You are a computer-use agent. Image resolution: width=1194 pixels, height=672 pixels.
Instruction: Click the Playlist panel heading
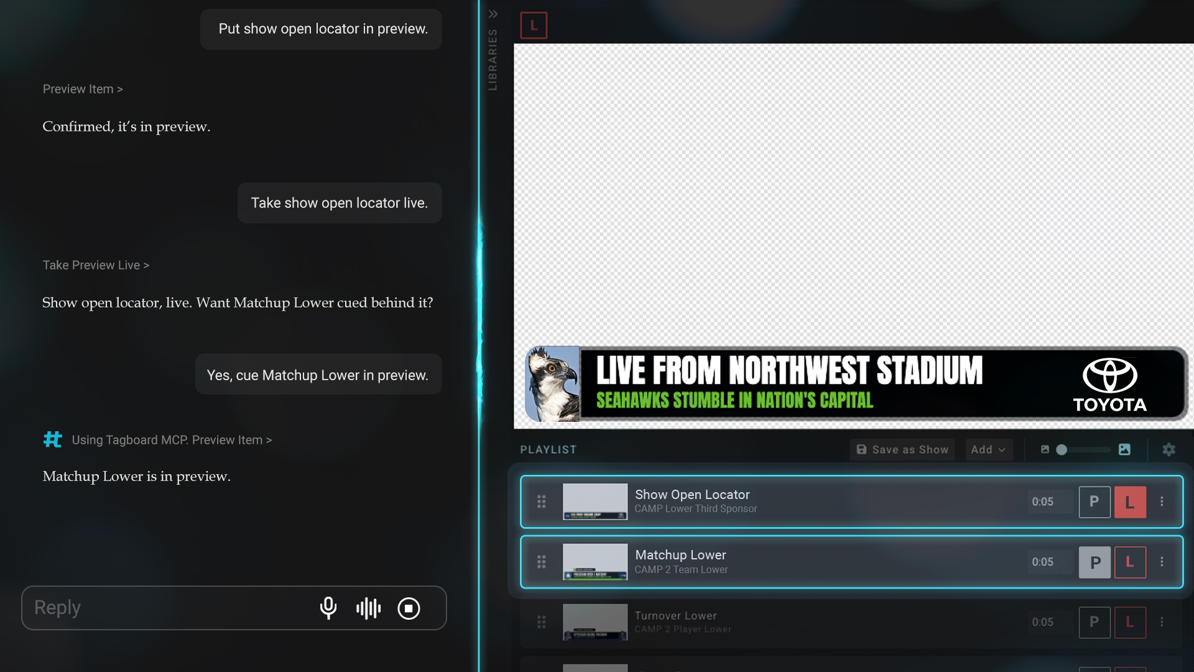(548, 449)
